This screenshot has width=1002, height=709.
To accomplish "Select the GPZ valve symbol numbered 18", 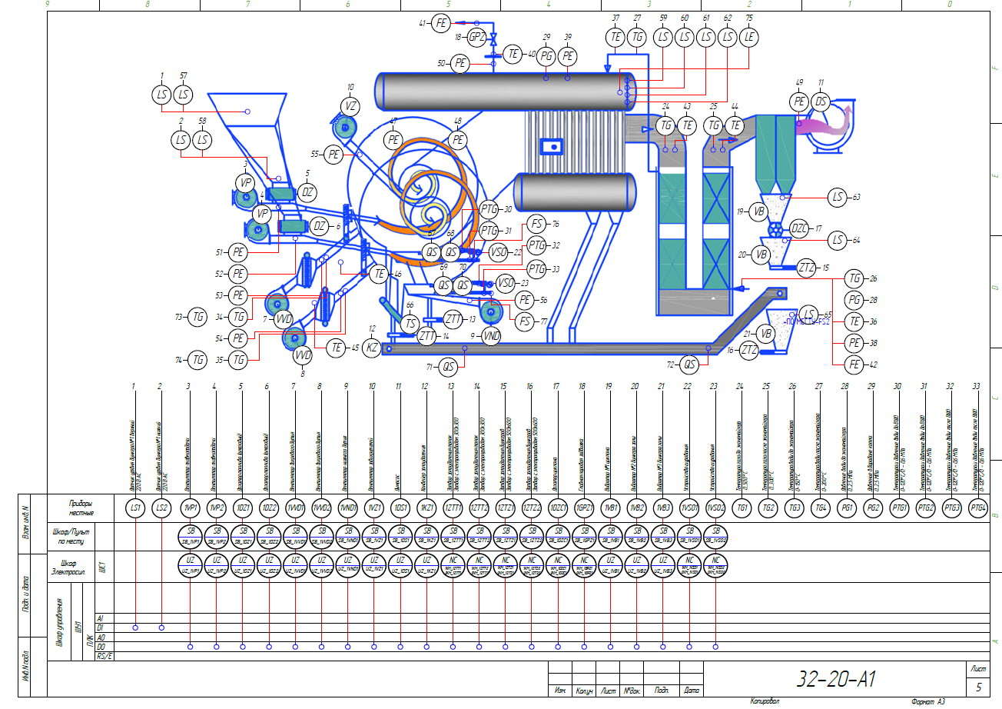I will [x=476, y=38].
